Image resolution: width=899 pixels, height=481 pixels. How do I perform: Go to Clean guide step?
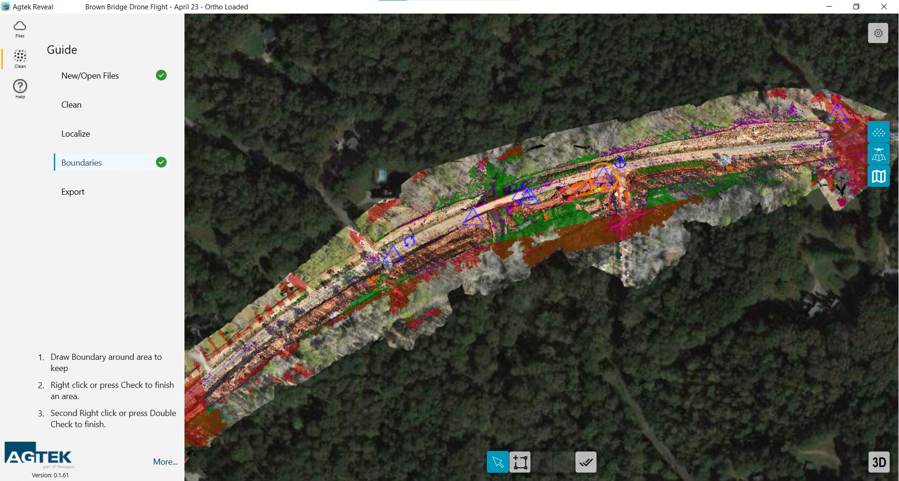(71, 105)
